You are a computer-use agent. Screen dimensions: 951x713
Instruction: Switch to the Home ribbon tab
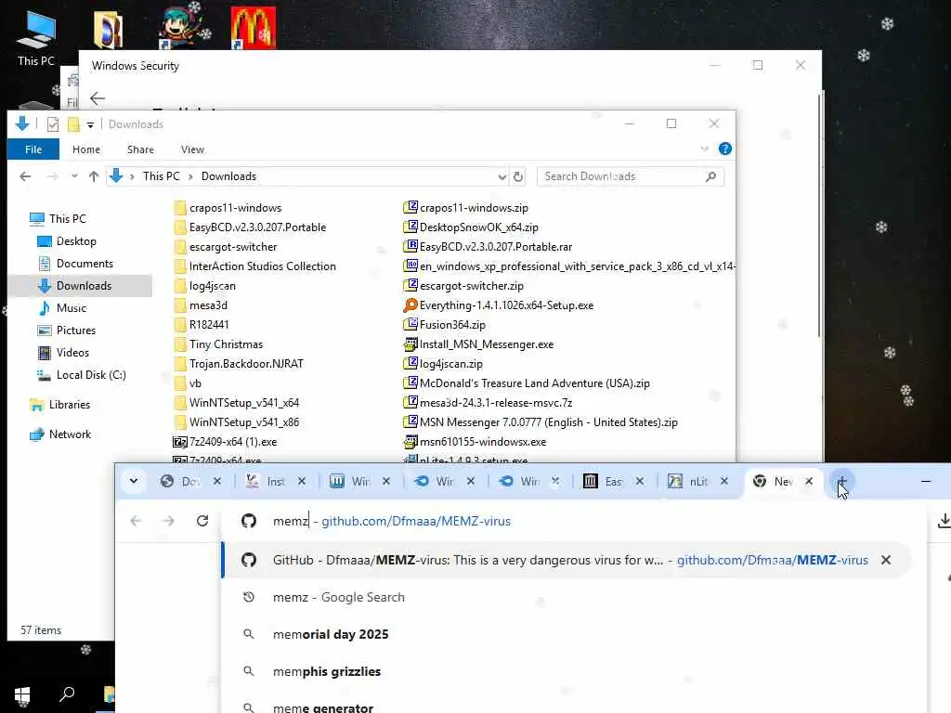(86, 149)
